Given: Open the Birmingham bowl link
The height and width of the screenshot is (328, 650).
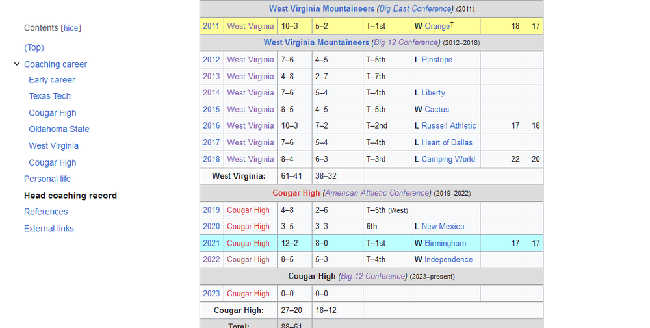Looking at the screenshot, I should tap(445, 243).
